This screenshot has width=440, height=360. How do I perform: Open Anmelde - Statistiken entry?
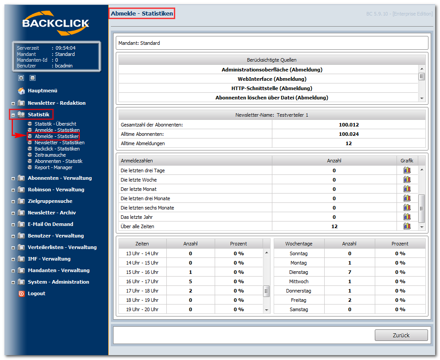click(57, 130)
